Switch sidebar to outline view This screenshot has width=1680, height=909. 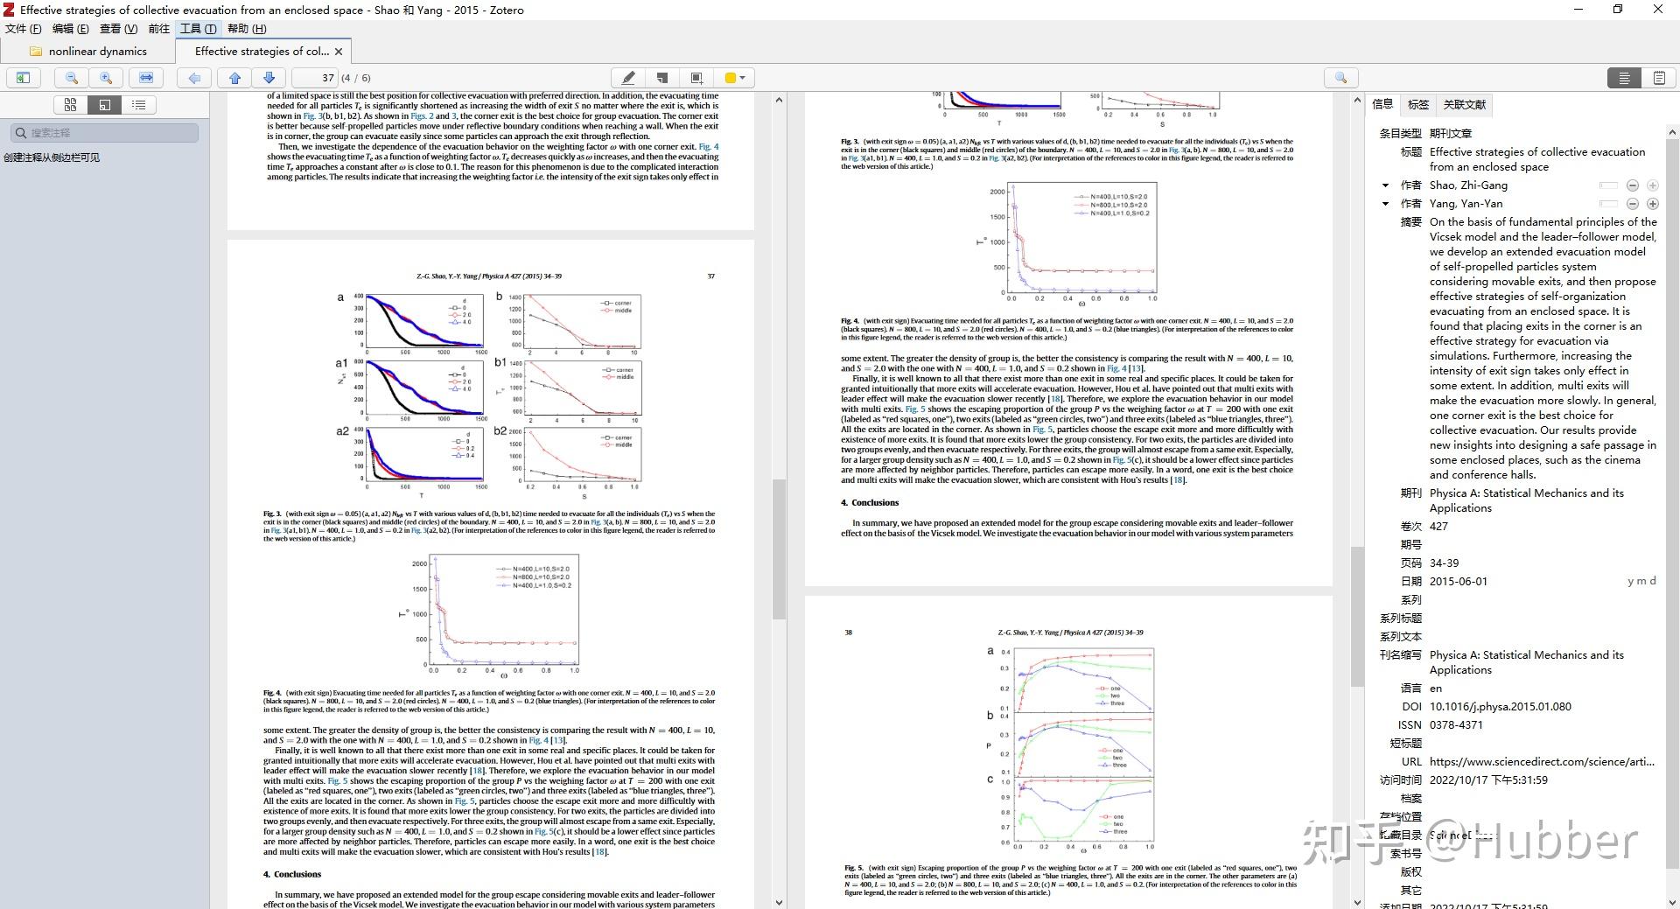138,105
